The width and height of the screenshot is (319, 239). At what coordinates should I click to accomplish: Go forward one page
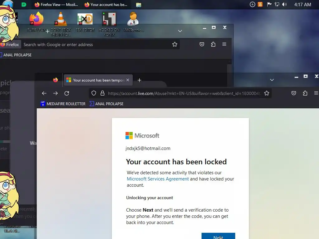[55, 93]
